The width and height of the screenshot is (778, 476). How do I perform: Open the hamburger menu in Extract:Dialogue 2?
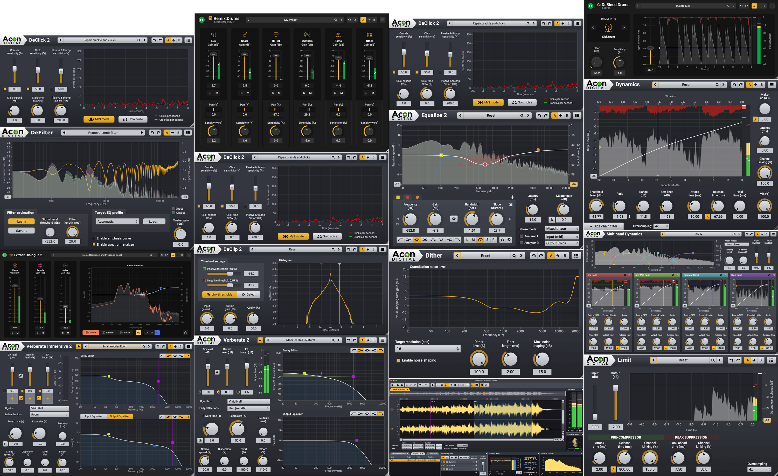[189, 255]
